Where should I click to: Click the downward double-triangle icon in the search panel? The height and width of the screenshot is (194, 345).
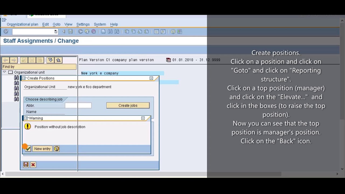click(x=50, y=60)
